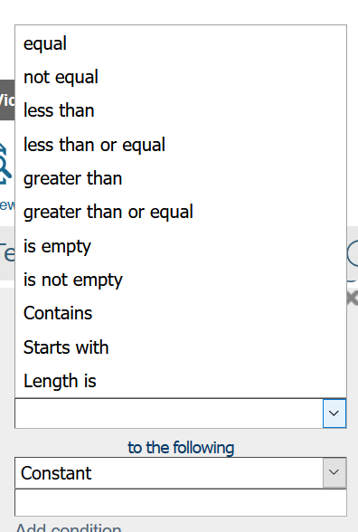Click the dark gray tab at left edge
Image resolution: width=358 pixels, height=532 pixels.
click(7, 100)
